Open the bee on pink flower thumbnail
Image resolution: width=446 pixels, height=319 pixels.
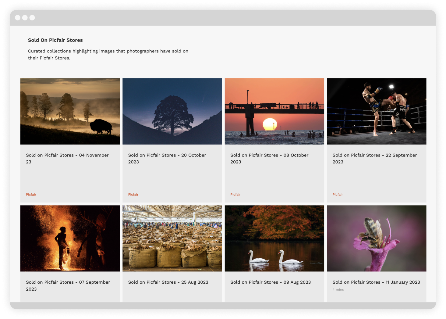[377, 238]
